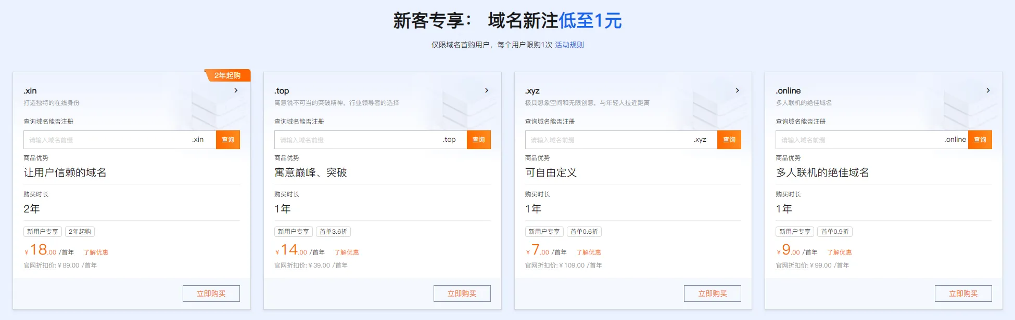Click 新用户专享 tag on .online card
Screen dimensions: 1015x320
[795, 232]
